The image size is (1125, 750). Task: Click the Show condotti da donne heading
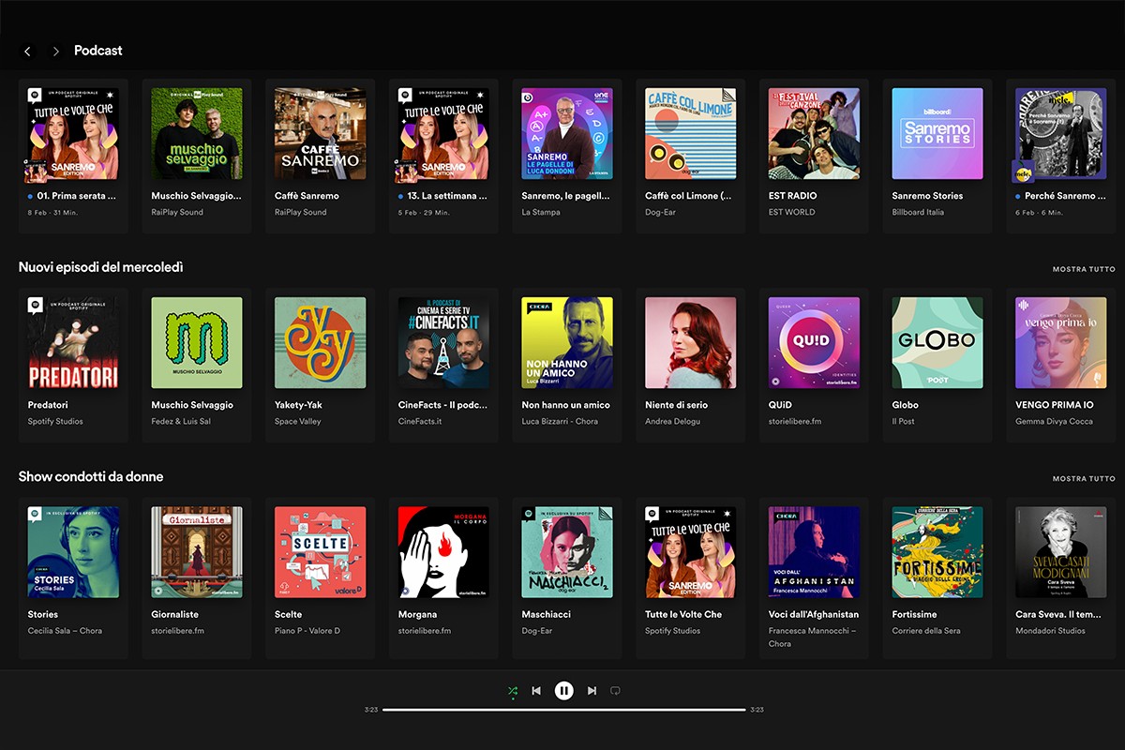[x=91, y=477]
